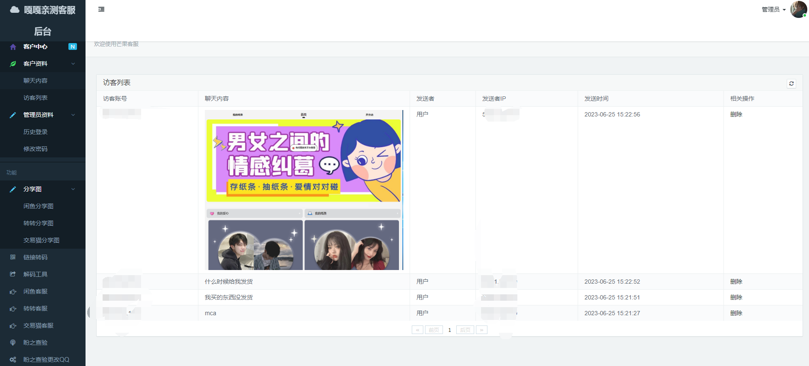Go to 后页 in pagination

(465, 330)
